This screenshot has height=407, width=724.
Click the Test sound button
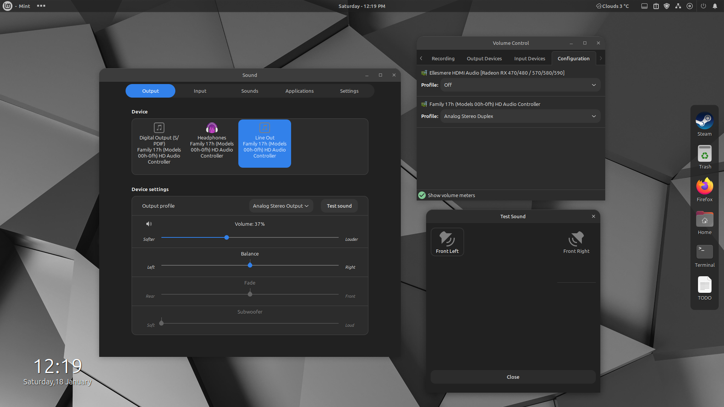339,206
